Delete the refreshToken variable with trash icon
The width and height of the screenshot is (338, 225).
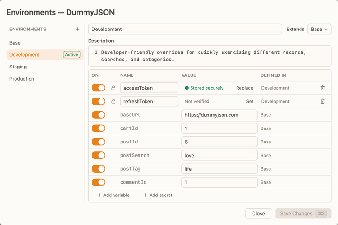tap(323, 101)
